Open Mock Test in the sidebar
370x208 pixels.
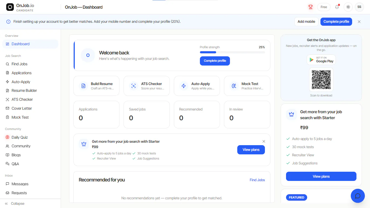[30, 117]
